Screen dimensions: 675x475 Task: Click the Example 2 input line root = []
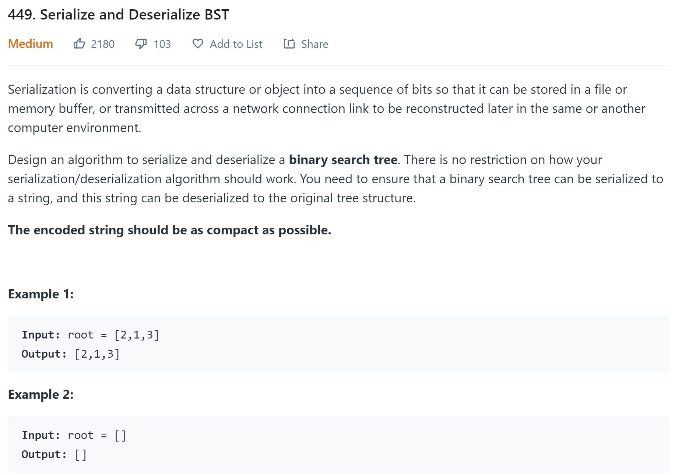coord(74,435)
